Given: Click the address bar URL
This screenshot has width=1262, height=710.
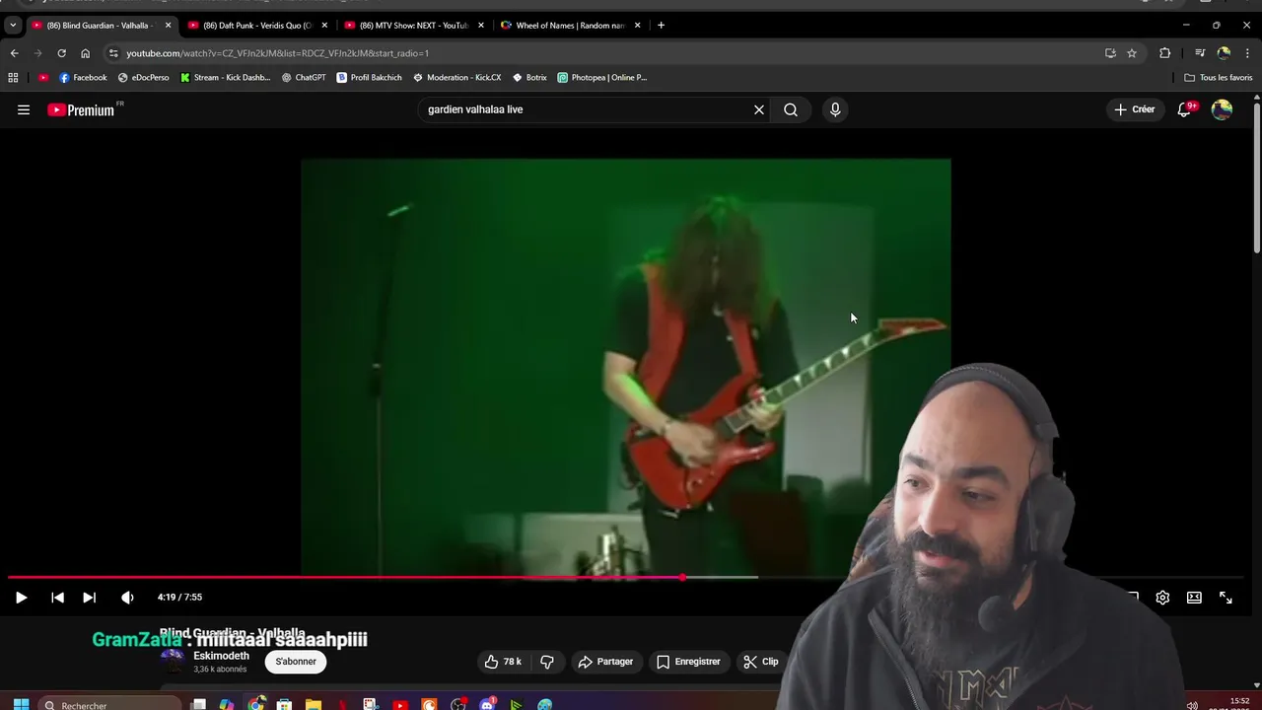Looking at the screenshot, I should point(277,53).
